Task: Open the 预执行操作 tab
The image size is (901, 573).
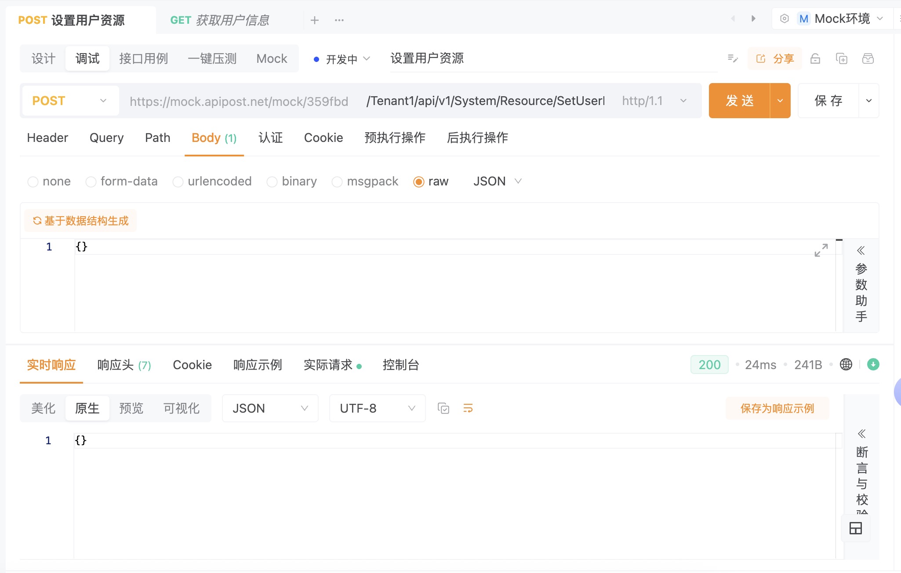Action: click(395, 138)
